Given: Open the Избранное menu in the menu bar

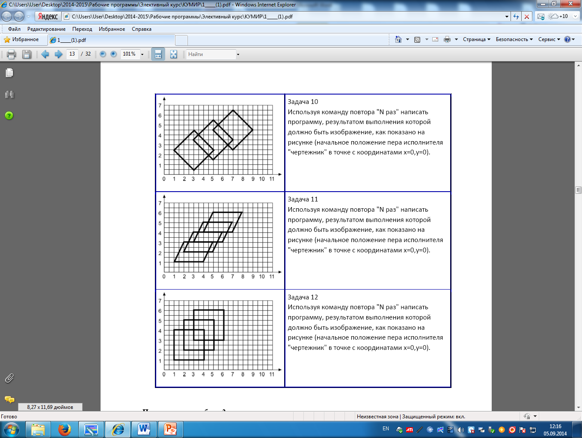Looking at the screenshot, I should (112, 29).
